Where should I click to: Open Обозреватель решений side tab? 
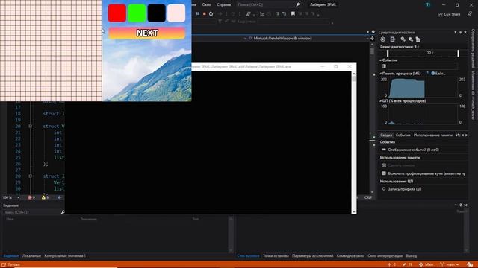[x=474, y=48]
